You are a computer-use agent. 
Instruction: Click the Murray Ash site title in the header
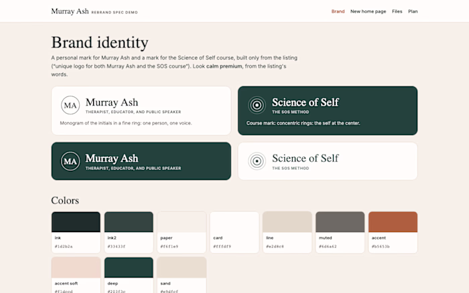pos(70,11)
